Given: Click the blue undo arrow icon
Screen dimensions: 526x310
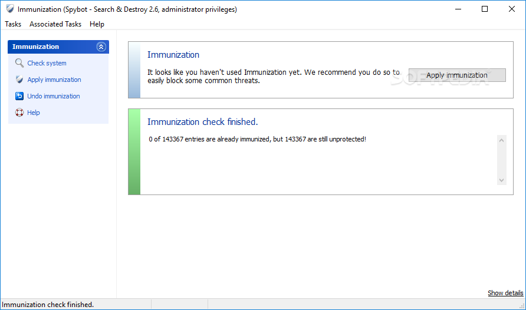Looking at the screenshot, I should click(x=19, y=96).
